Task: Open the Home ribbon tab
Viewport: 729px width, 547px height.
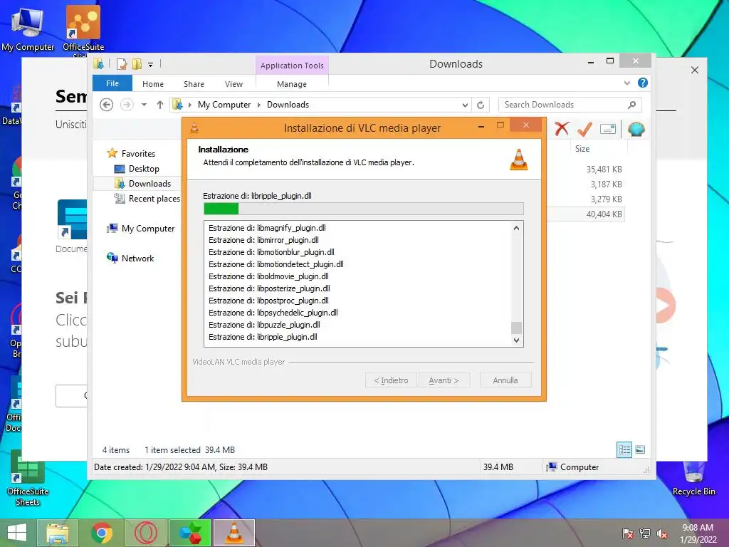Action: tap(153, 84)
